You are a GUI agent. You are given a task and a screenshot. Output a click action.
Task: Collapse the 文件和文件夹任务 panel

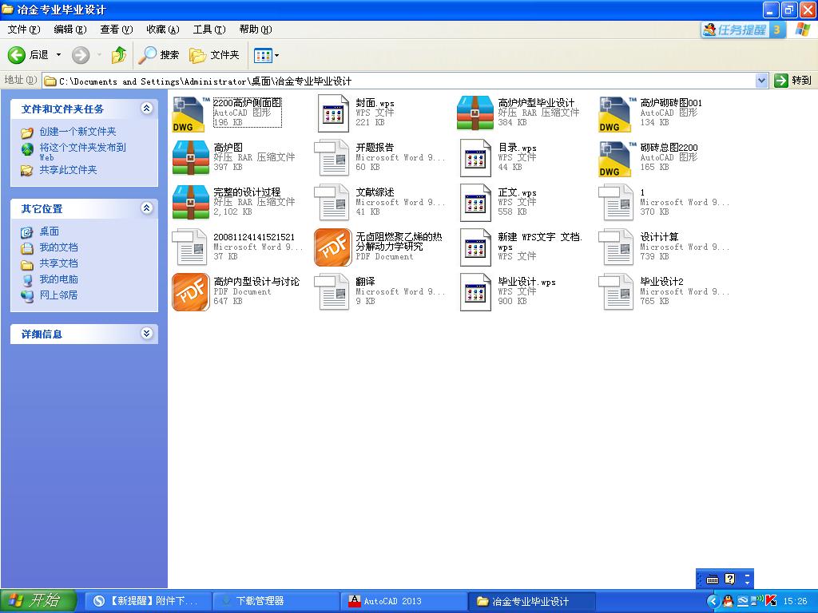[x=147, y=109]
